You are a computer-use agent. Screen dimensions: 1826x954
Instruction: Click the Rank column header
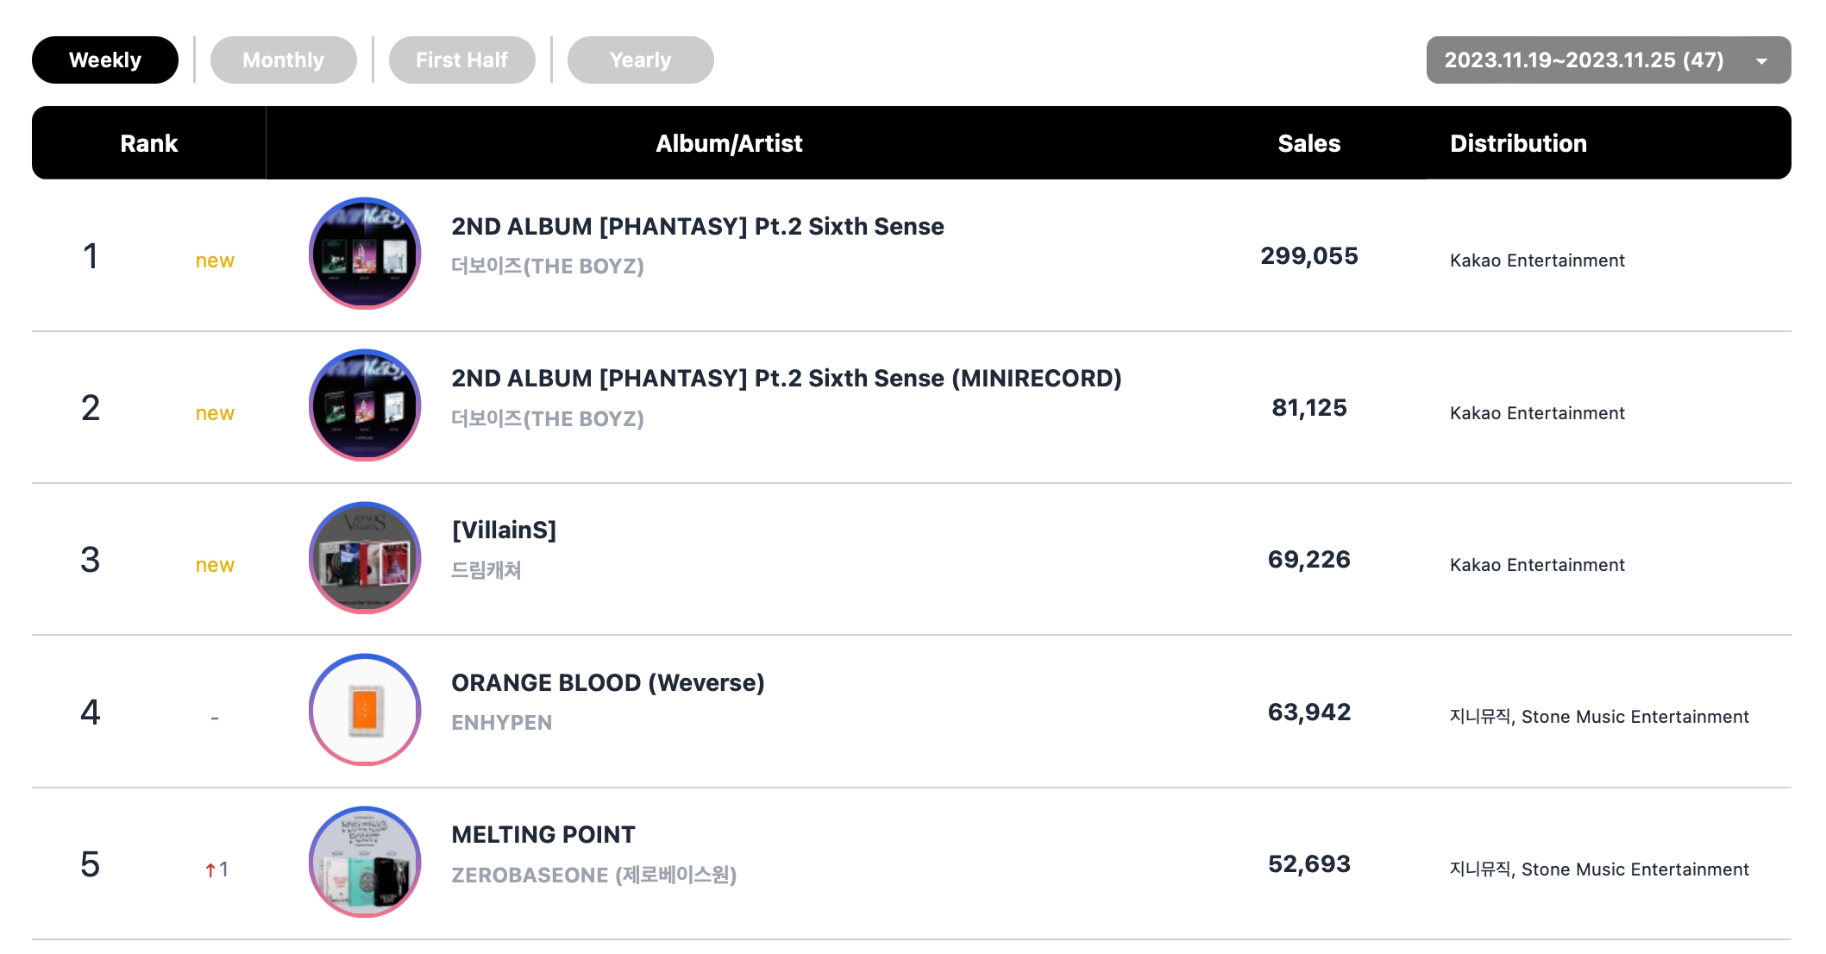[x=148, y=143]
